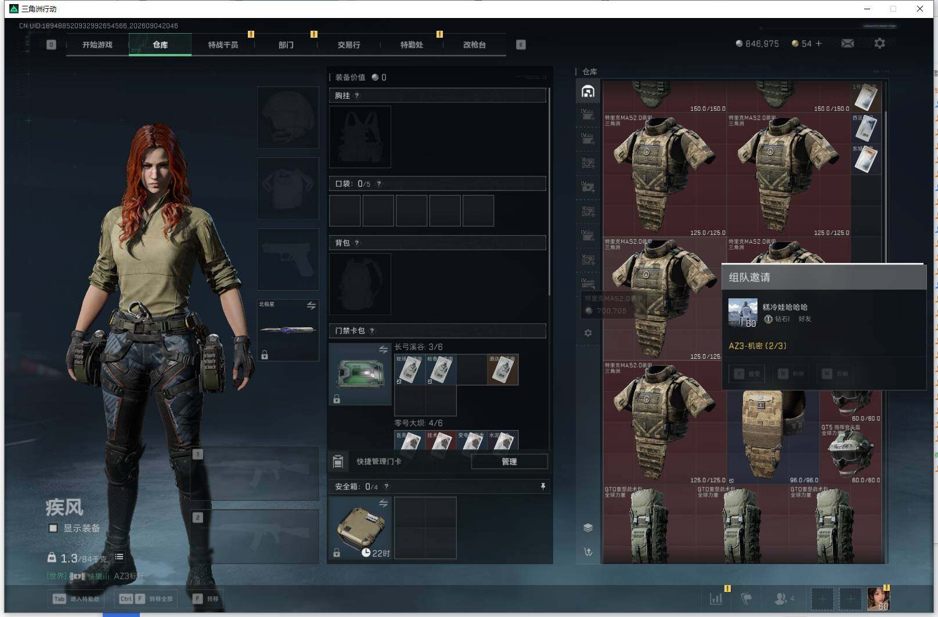Viewport: 938px width, 617px height.
Task: Open the mail inbox envelope icon
Action: pyautogui.click(x=847, y=44)
